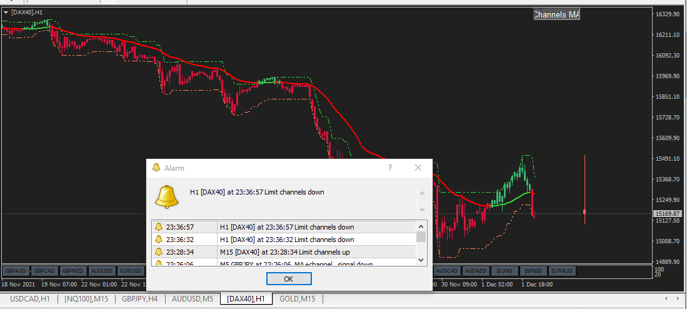This screenshot has width=687, height=309.
Task: Select the partially visible M5 GBPJPY alarm row
Action: [284, 262]
